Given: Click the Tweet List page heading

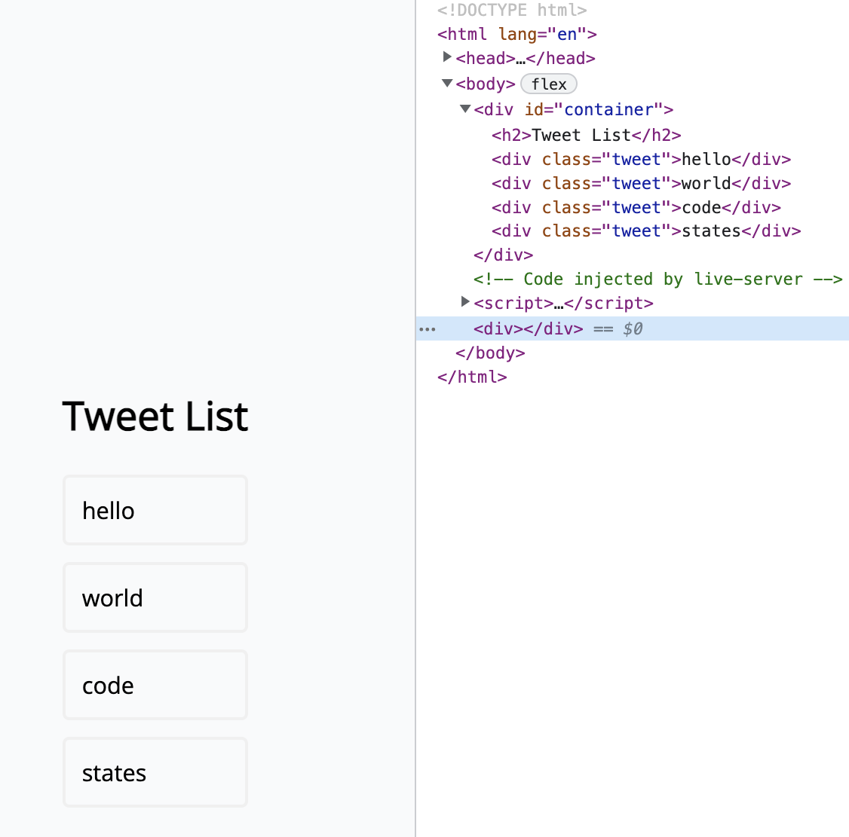Looking at the screenshot, I should point(155,417).
